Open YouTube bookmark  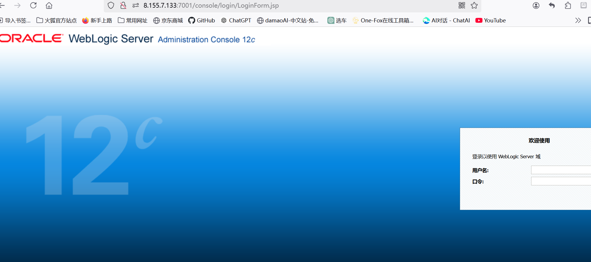point(491,20)
